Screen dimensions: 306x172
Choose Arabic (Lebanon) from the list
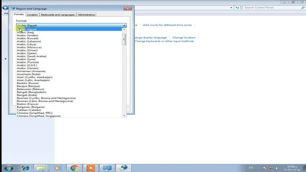tap(69, 42)
